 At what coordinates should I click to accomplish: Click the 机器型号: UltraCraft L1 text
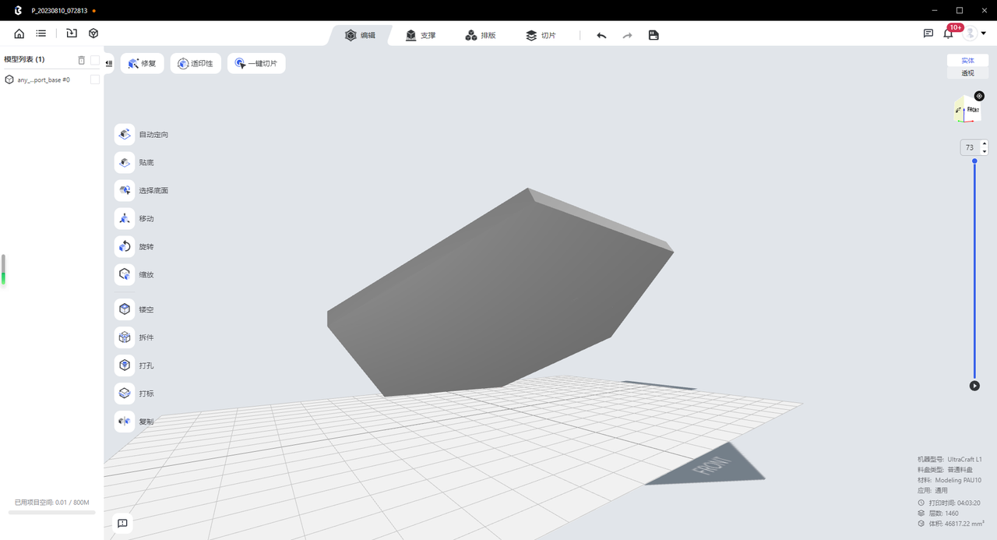tap(949, 459)
